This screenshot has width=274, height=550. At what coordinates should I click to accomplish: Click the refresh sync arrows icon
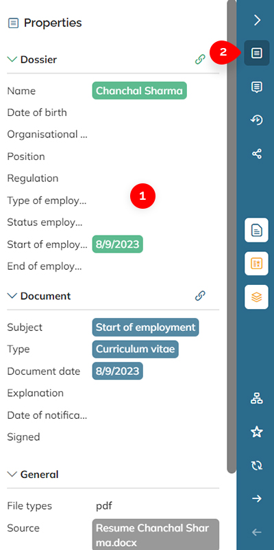[x=256, y=465]
